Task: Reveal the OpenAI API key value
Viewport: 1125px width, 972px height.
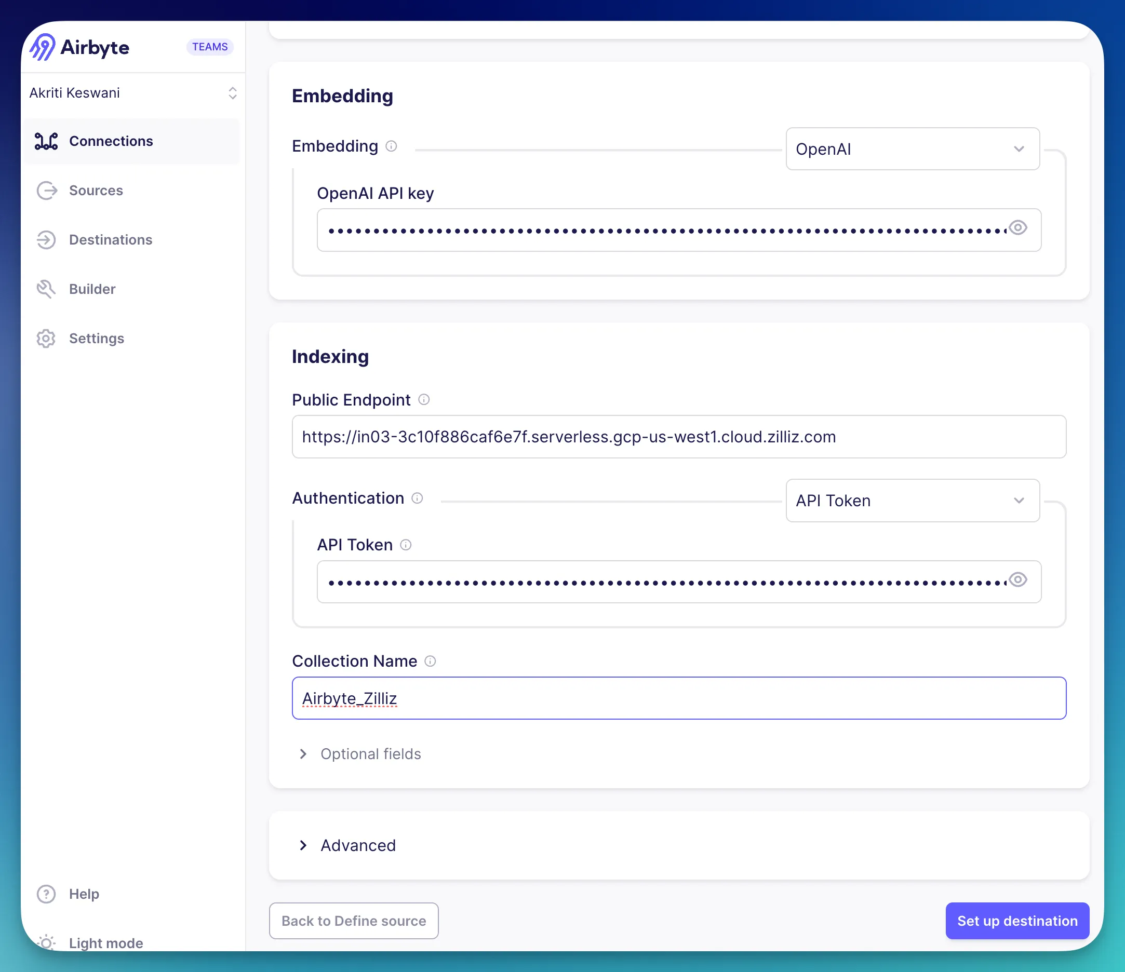Action: pos(1017,227)
